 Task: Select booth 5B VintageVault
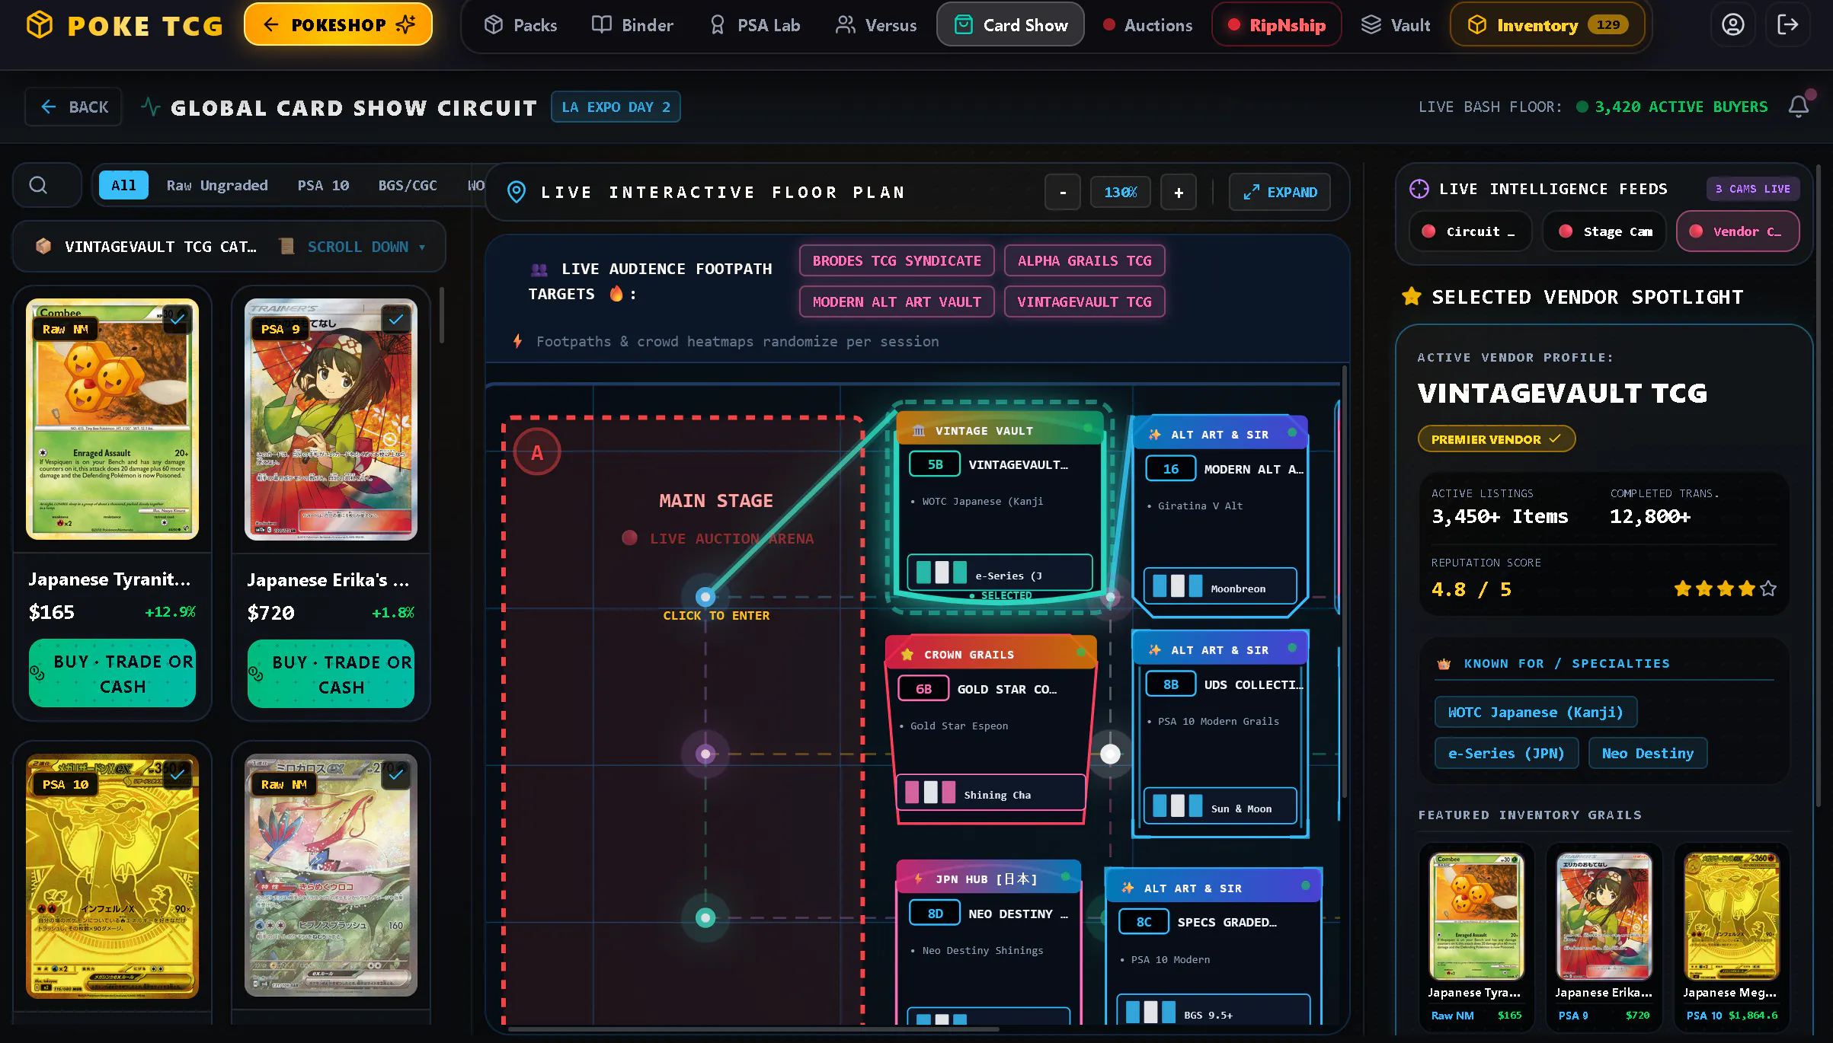tap(1000, 508)
